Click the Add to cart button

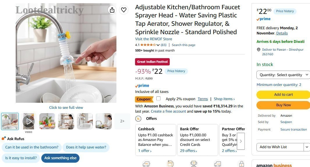(x=283, y=95)
